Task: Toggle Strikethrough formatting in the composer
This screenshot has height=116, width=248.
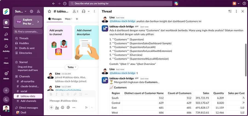Action: (x=68, y=94)
